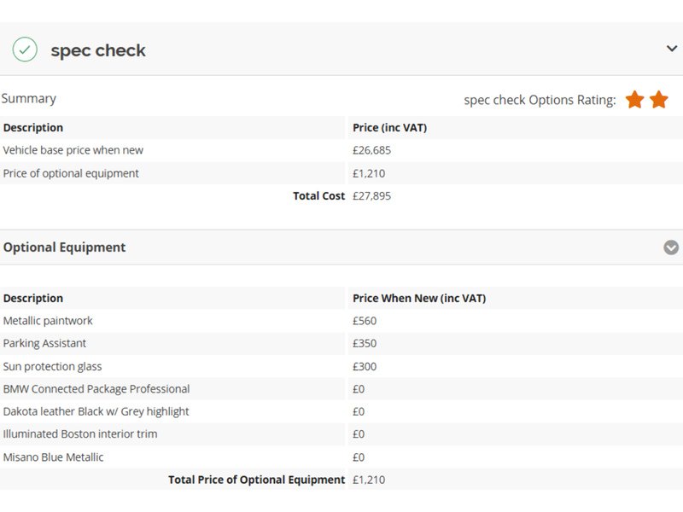Select the 'Sun protection glass' row
The image size is (683, 512).
(341, 367)
